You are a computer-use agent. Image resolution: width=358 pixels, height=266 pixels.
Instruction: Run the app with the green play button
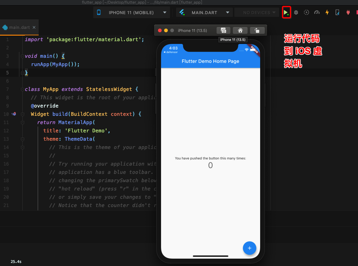tap(286, 13)
